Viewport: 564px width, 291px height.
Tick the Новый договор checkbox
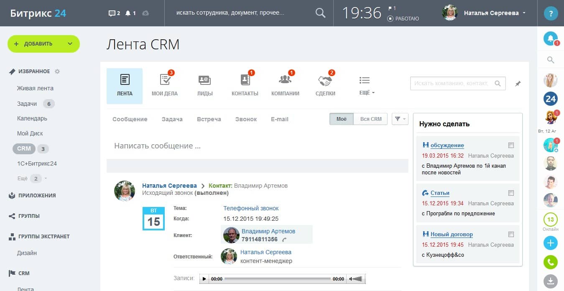tap(511, 235)
